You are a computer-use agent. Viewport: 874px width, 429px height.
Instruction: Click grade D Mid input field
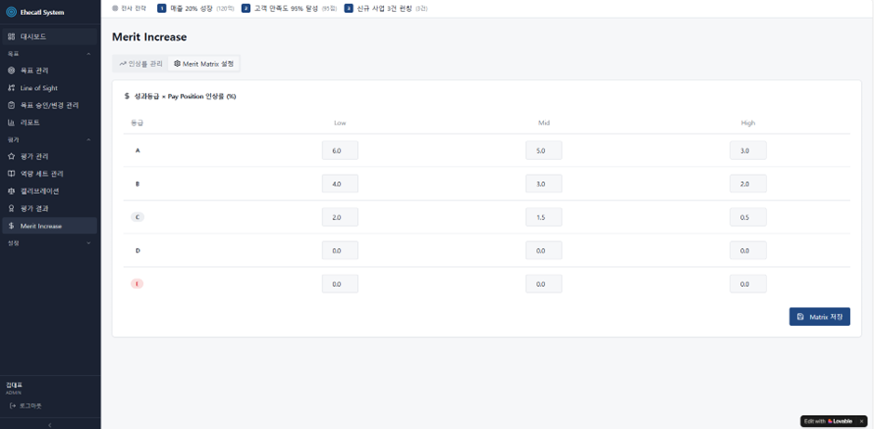pyautogui.click(x=544, y=251)
